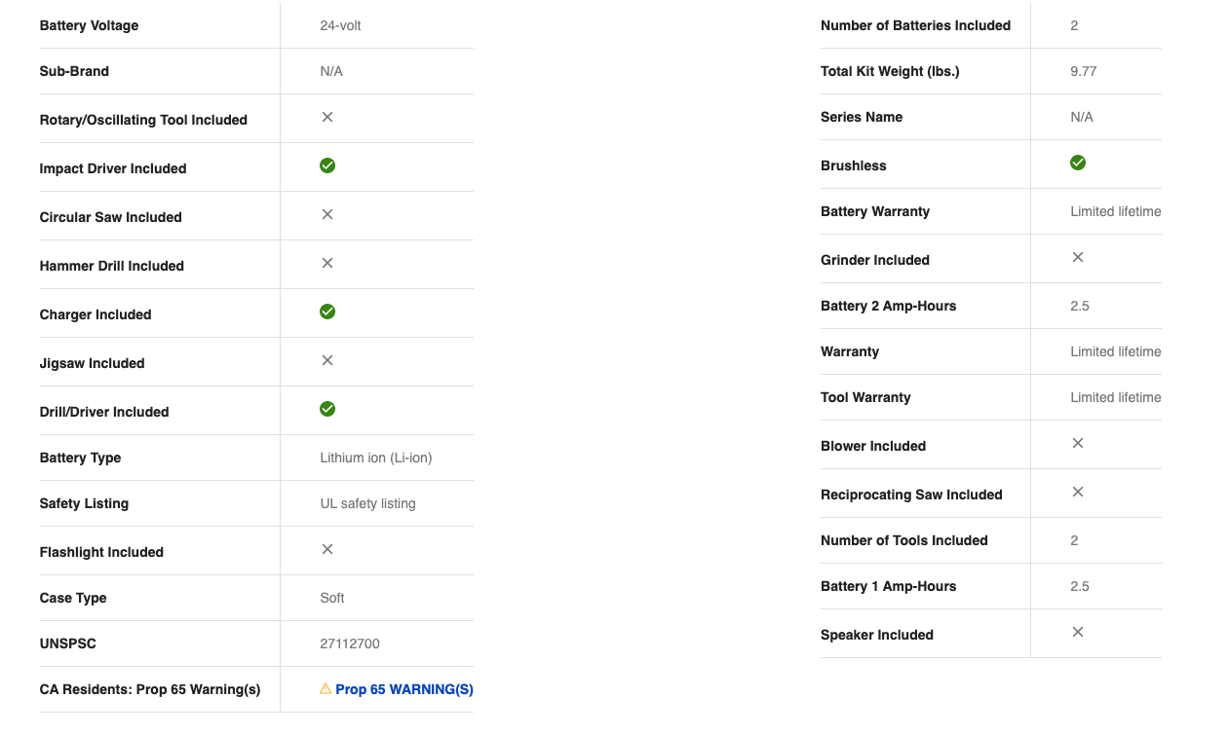Click the green checkmark for Brushless
Viewport: 1229px width, 734px height.
click(1078, 163)
